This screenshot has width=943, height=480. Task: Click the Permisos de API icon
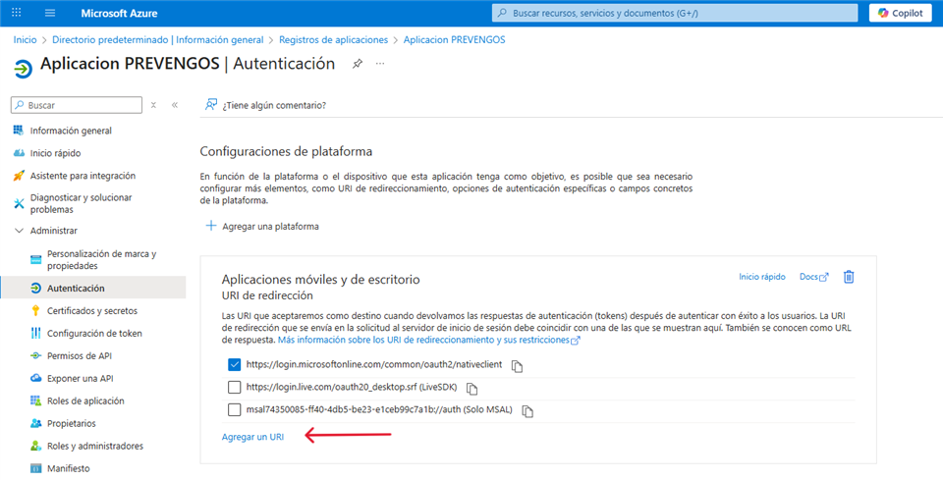[35, 355]
